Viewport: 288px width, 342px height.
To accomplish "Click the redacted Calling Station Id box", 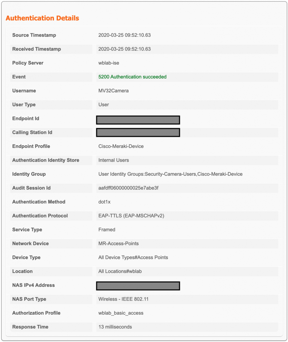I will pos(138,133).
